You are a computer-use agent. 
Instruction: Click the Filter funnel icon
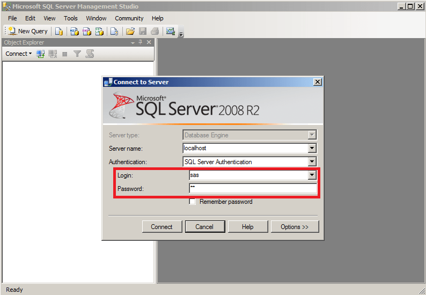pos(77,54)
